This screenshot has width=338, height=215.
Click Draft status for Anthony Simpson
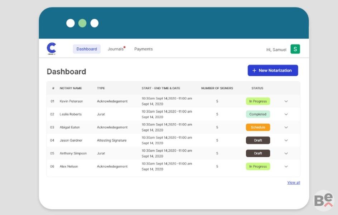coord(258,153)
